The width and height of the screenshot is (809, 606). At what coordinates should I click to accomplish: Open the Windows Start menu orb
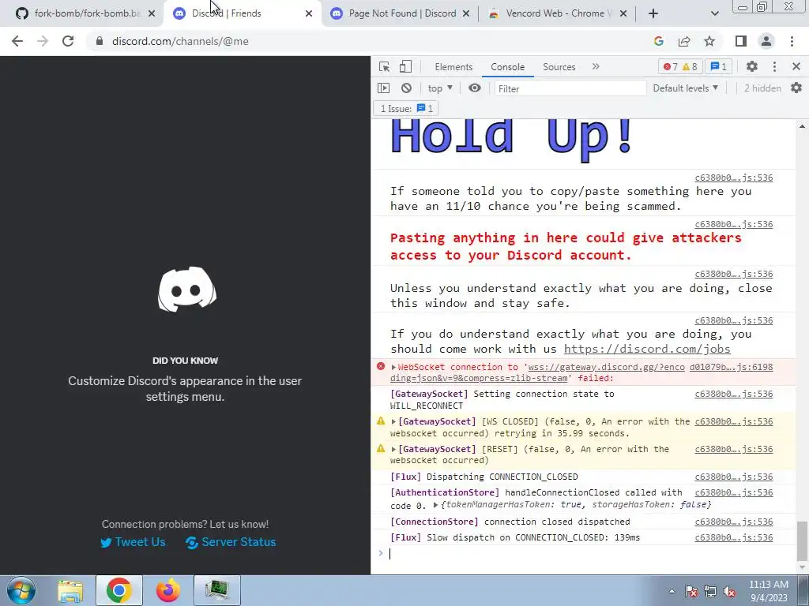point(21,590)
